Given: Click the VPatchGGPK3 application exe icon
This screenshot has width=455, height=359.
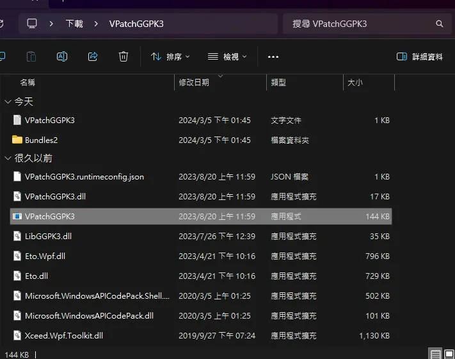Looking at the screenshot, I should [x=17, y=216].
